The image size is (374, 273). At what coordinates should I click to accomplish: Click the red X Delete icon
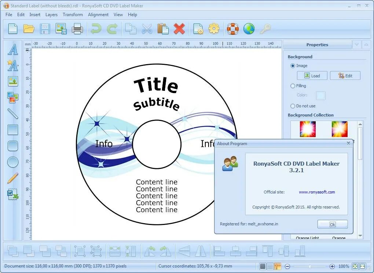pos(179,29)
